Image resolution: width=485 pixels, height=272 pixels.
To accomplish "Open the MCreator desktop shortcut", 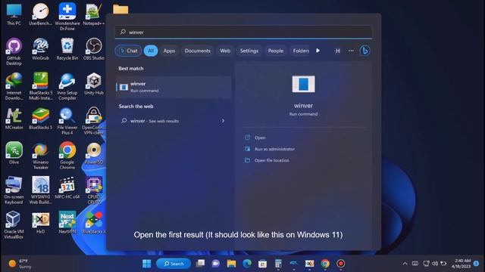I will coord(14,118).
